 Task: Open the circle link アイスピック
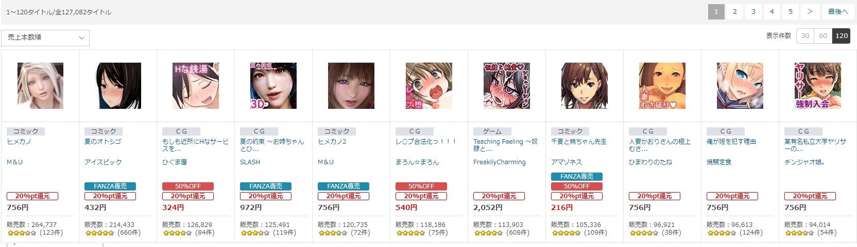tap(103, 162)
